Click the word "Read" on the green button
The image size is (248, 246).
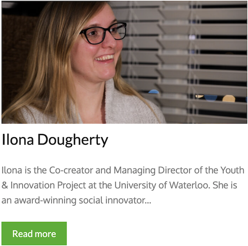[x=21, y=234]
